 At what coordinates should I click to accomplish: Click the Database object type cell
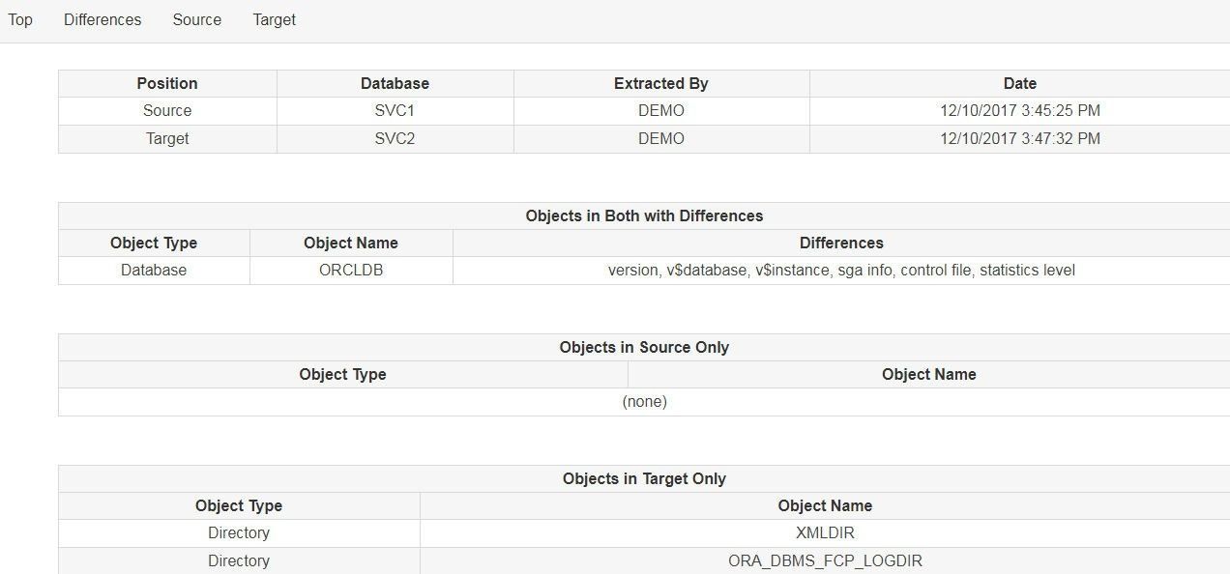(154, 270)
